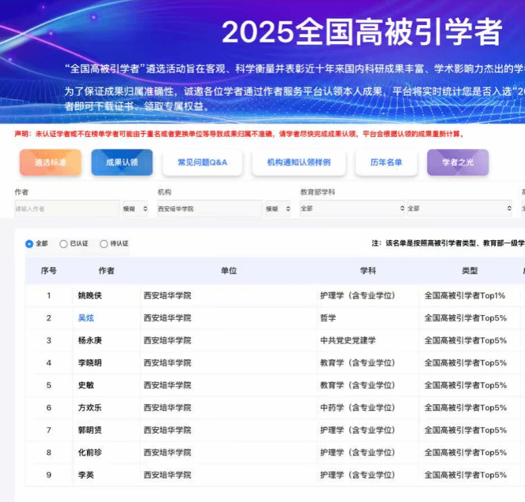525x502 pixels.
Task: Expand the first 教育部学科 dropdown
Action: point(352,209)
